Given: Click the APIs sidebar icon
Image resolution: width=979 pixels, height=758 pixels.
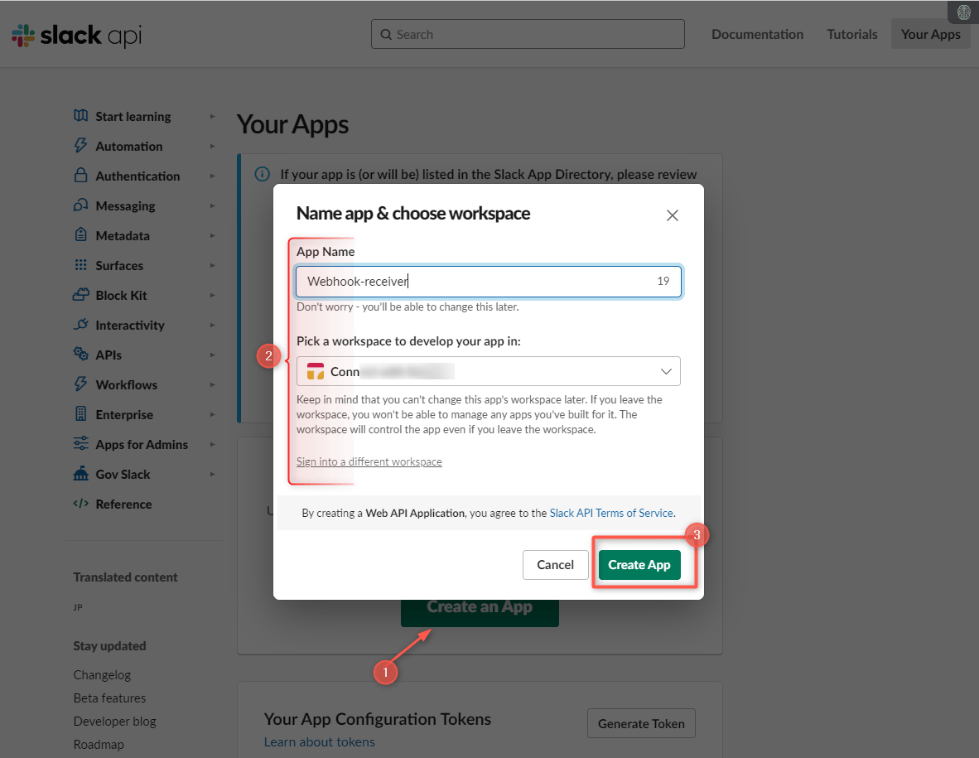Looking at the screenshot, I should (x=80, y=355).
